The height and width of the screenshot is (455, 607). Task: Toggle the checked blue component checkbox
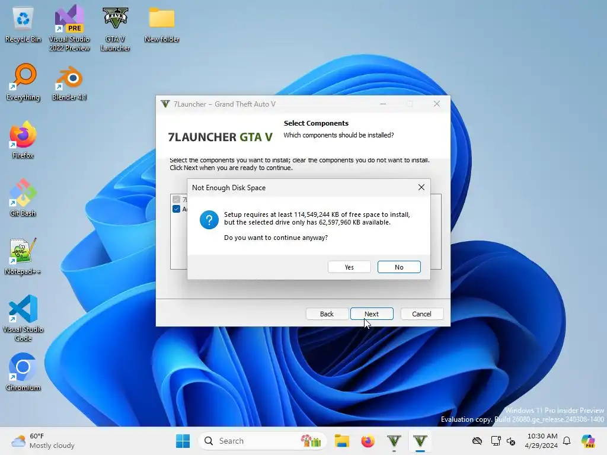[177, 209]
